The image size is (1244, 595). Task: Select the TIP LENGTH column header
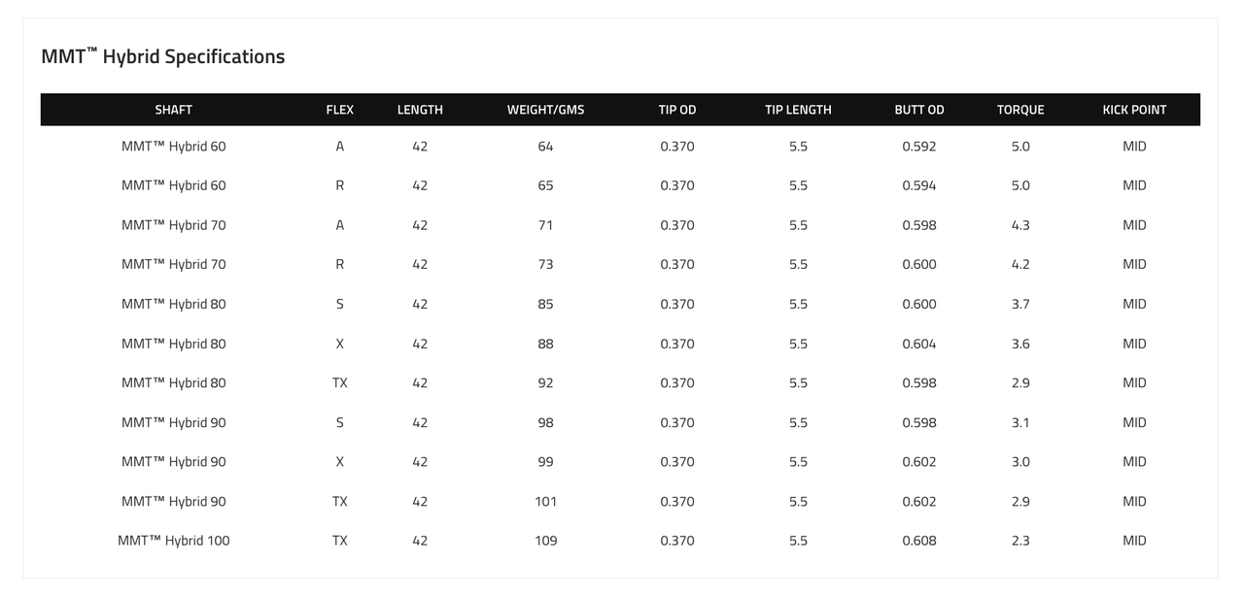pos(798,110)
